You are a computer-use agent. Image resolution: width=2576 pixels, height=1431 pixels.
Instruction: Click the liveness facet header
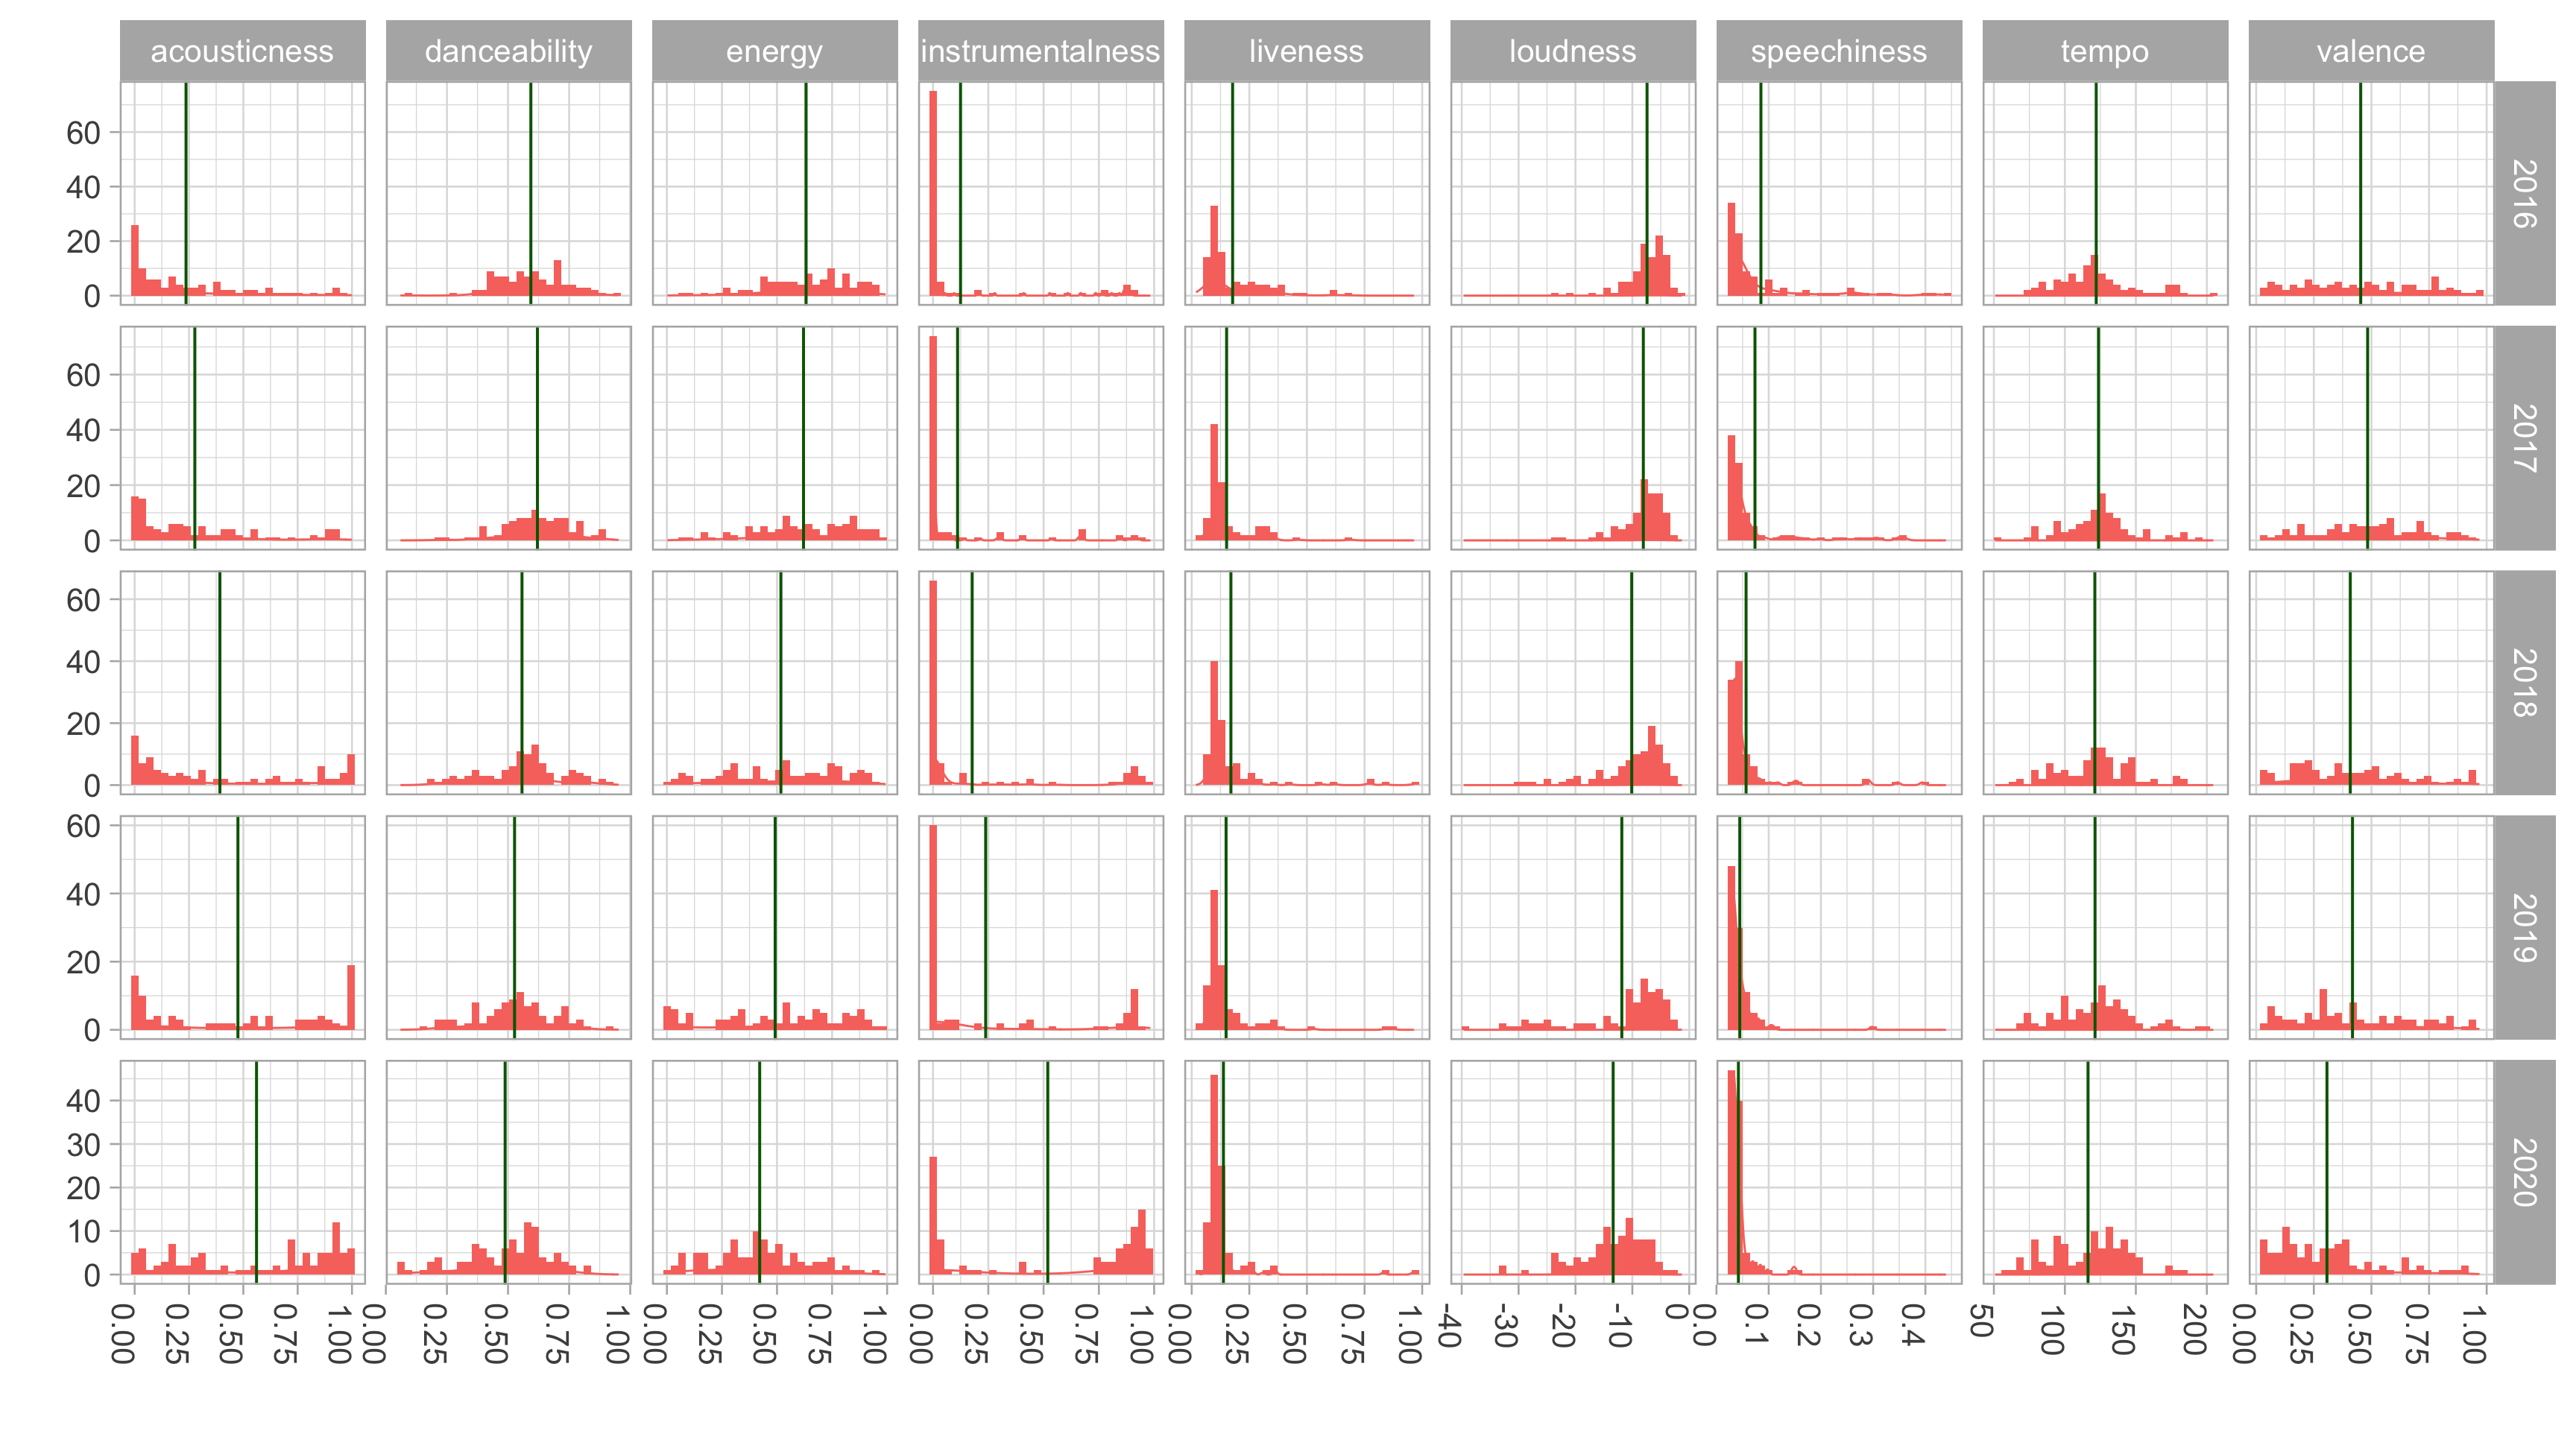pyautogui.click(x=1306, y=51)
